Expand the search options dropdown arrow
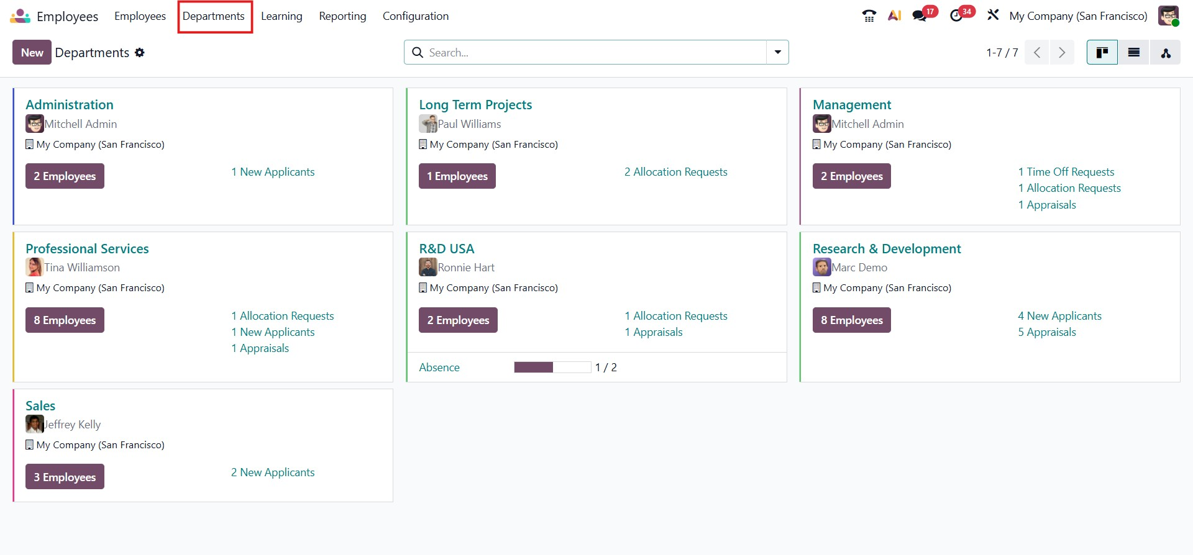The height and width of the screenshot is (555, 1193). (777, 53)
